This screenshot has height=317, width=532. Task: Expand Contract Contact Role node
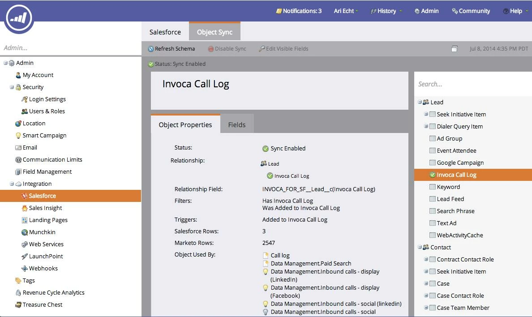coord(426,259)
